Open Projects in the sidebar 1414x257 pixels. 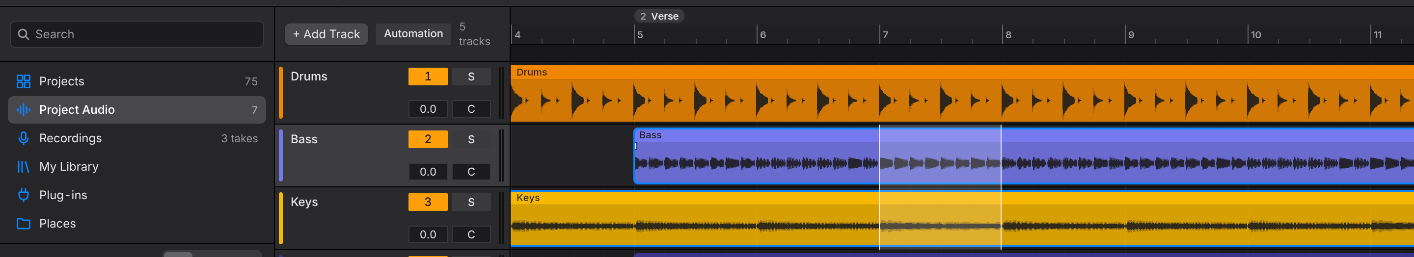pos(136,81)
